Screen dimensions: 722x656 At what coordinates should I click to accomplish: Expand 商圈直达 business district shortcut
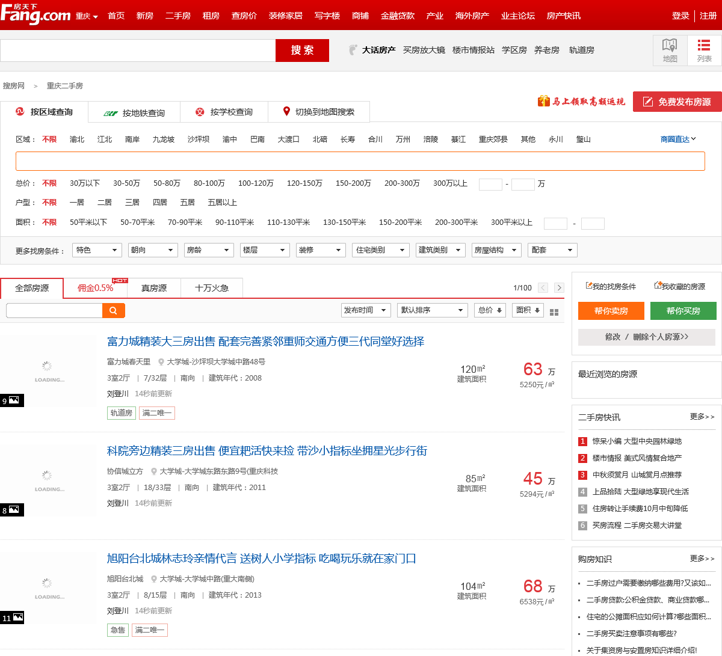pyautogui.click(x=678, y=139)
